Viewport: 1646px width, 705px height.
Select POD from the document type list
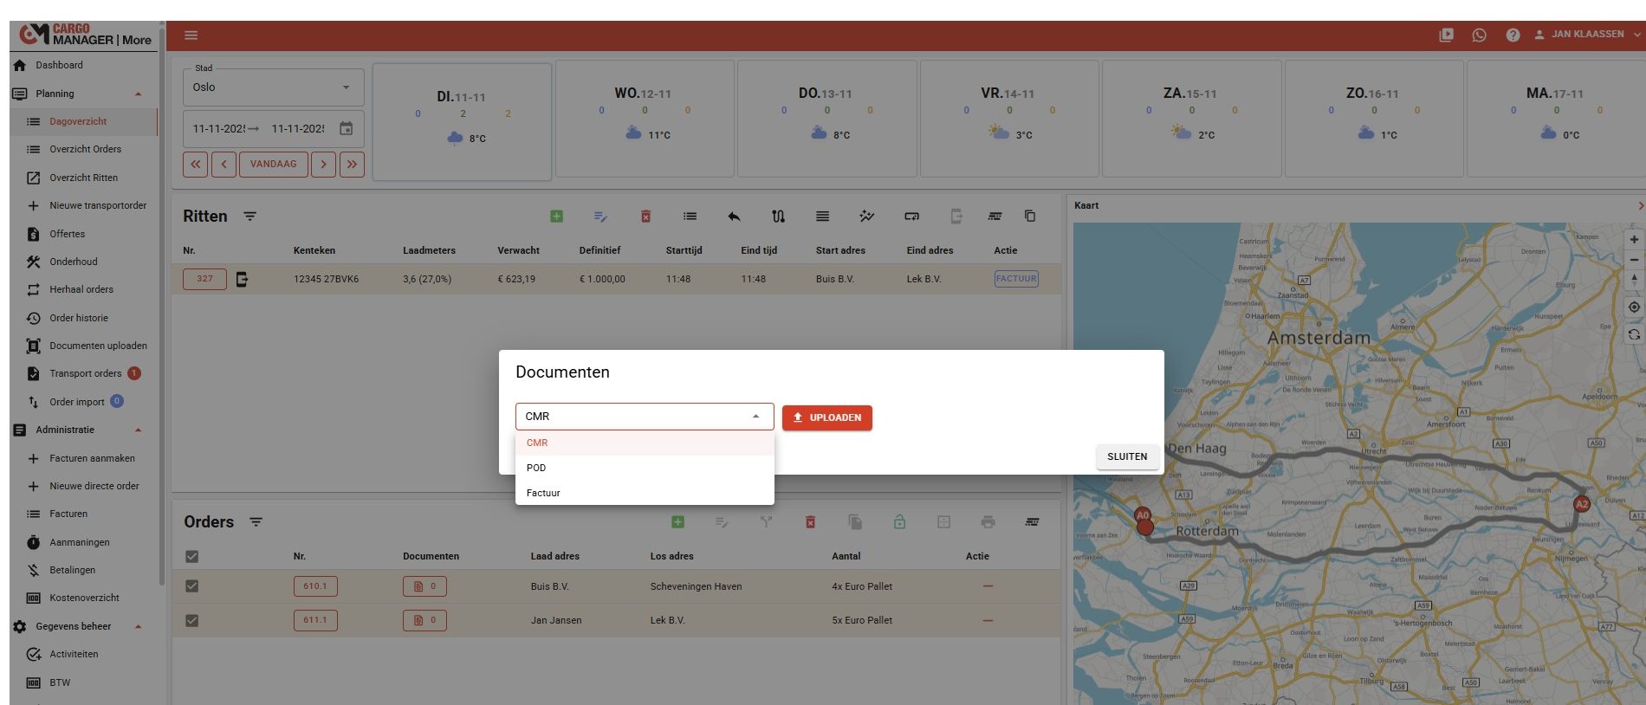tap(645, 468)
